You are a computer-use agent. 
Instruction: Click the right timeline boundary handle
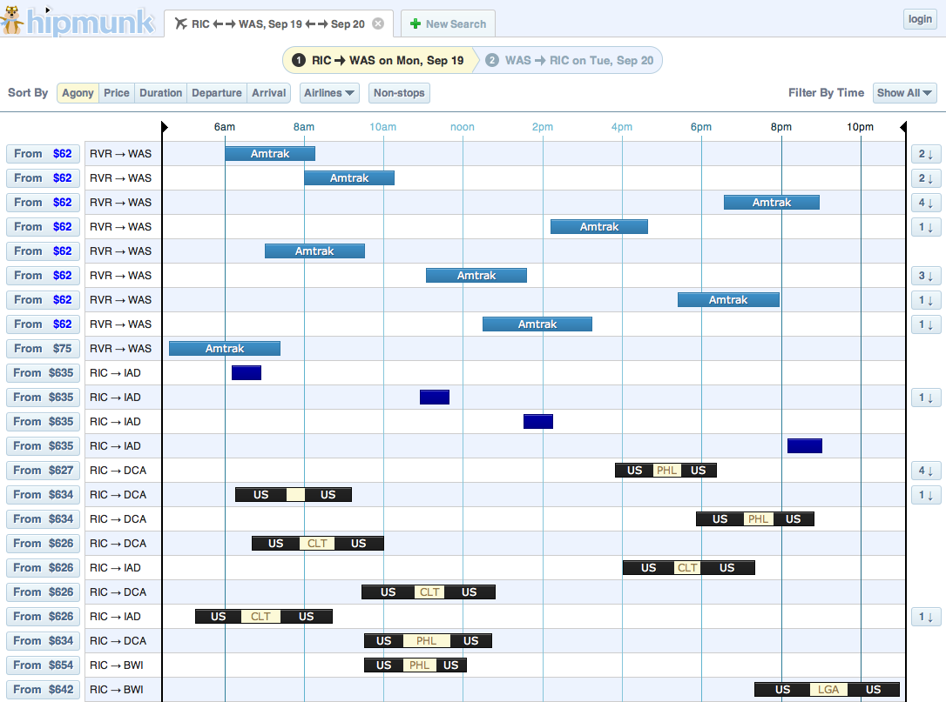[903, 126]
